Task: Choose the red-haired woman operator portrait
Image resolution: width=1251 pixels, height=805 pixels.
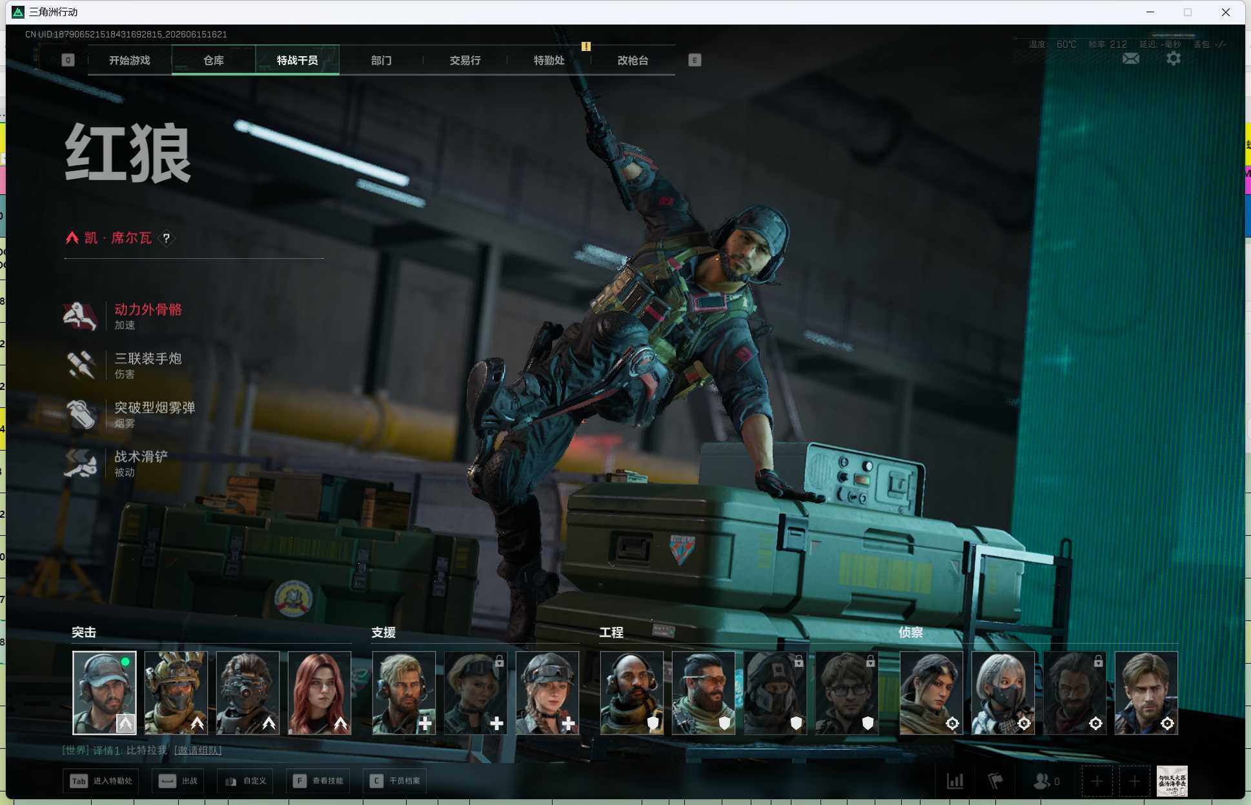Action: click(320, 693)
